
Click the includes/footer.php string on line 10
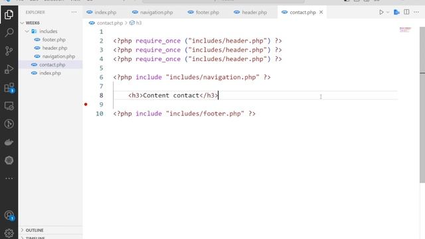click(205, 114)
